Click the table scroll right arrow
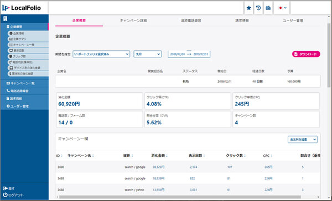This screenshot has height=201, width=332. pos(319,197)
